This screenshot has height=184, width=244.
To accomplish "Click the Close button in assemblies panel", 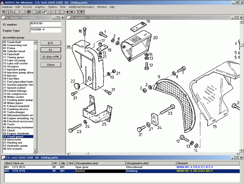I will pyautogui.click(x=51, y=65).
